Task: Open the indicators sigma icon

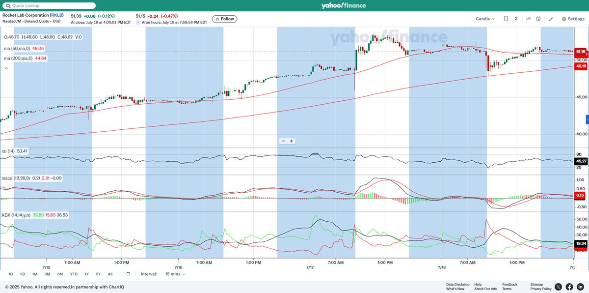Action: point(516,19)
